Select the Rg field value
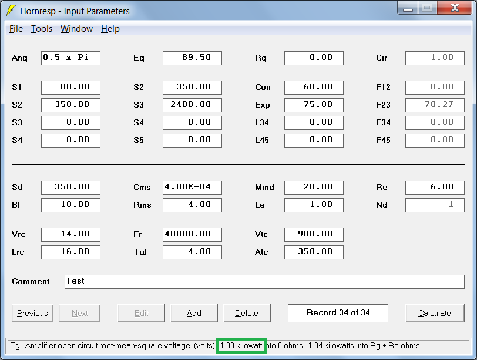Viewport: 477px width, 360px height. coord(314,58)
